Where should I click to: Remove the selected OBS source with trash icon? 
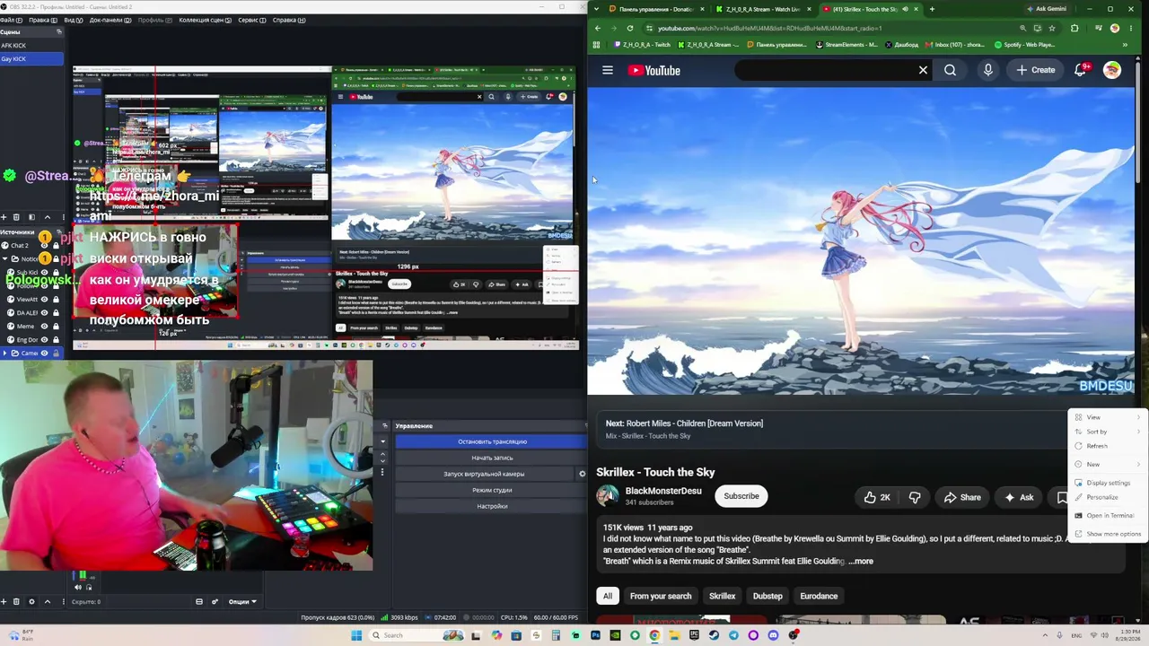click(x=16, y=601)
